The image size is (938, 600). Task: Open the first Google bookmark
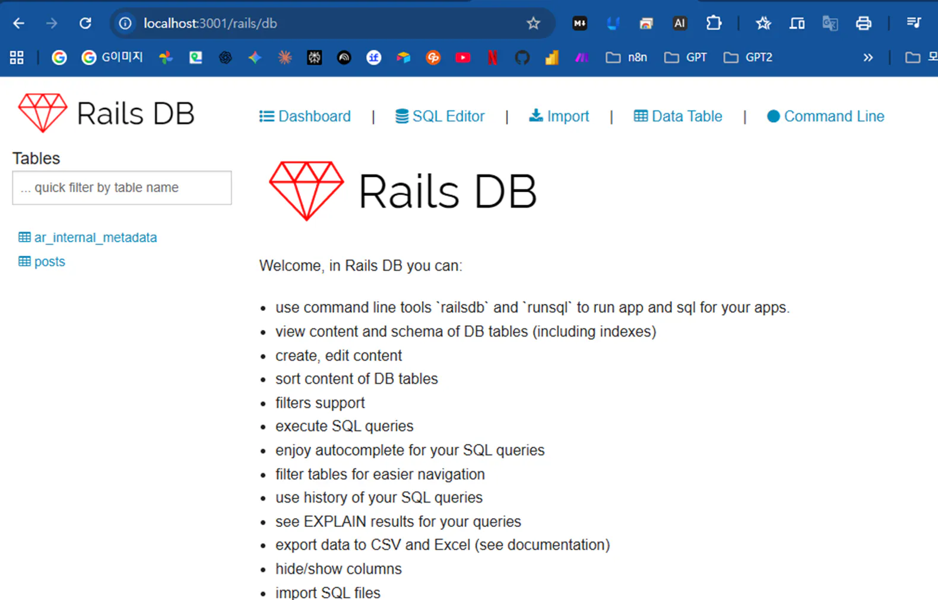tap(59, 58)
